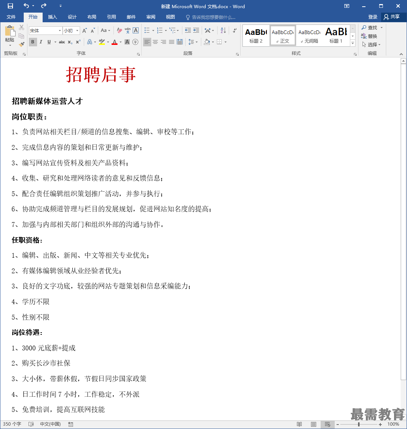Decrease font size with shrink font icon

pos(93,30)
